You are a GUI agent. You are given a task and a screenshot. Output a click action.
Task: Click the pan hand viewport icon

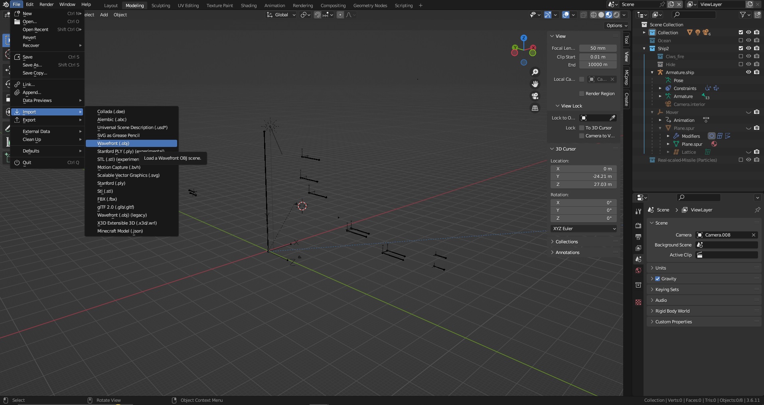pos(535,84)
